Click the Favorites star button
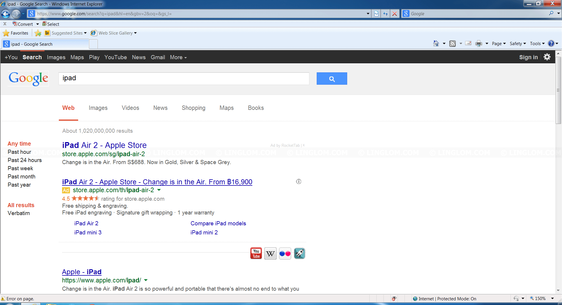562x305 pixels. pyautogui.click(x=16, y=33)
